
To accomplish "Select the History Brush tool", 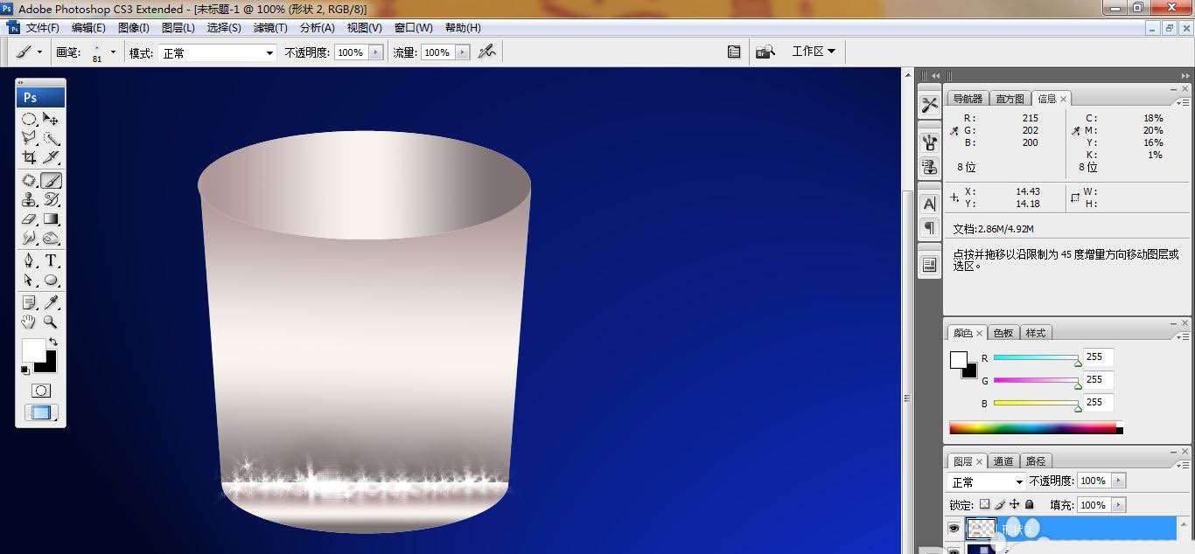I will click(52, 200).
